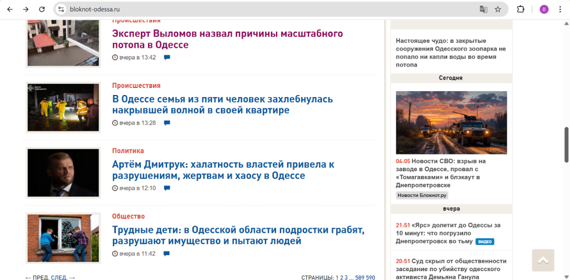This screenshot has height=280, width=570.
Task: Click the site info icon in address bar
Action: click(62, 9)
